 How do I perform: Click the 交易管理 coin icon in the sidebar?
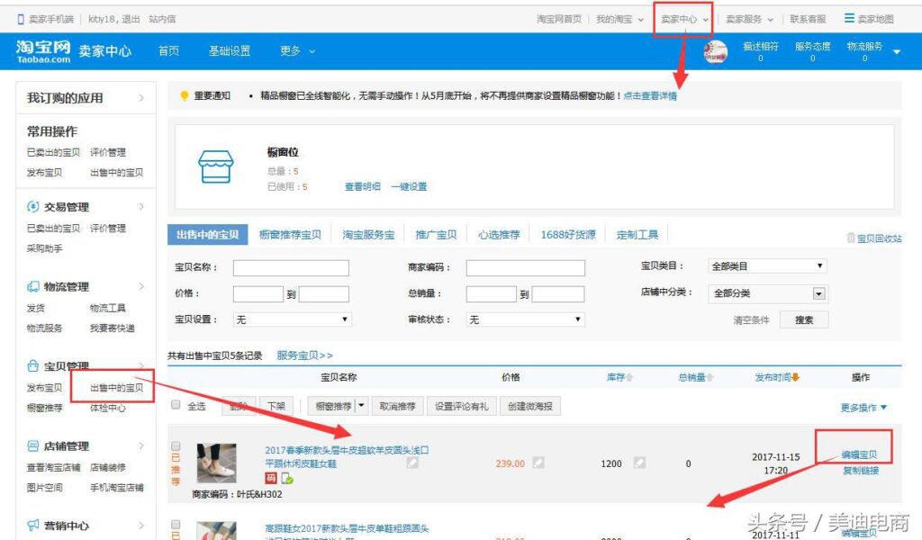point(33,206)
